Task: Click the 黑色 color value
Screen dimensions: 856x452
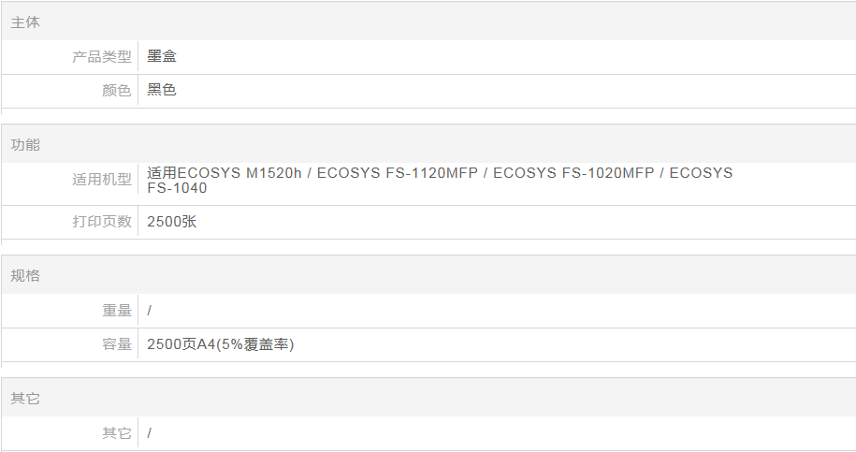Action: (162, 91)
